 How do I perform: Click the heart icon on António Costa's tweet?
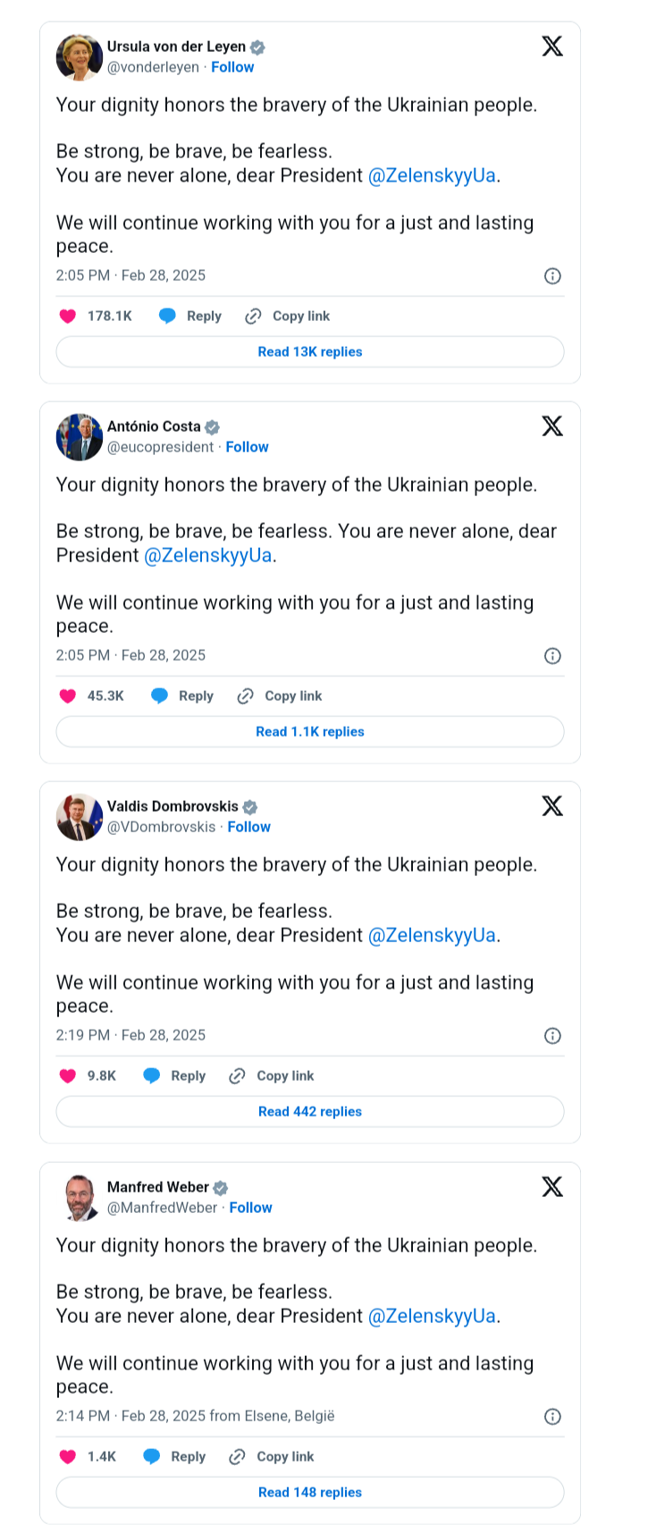pyautogui.click(x=68, y=696)
